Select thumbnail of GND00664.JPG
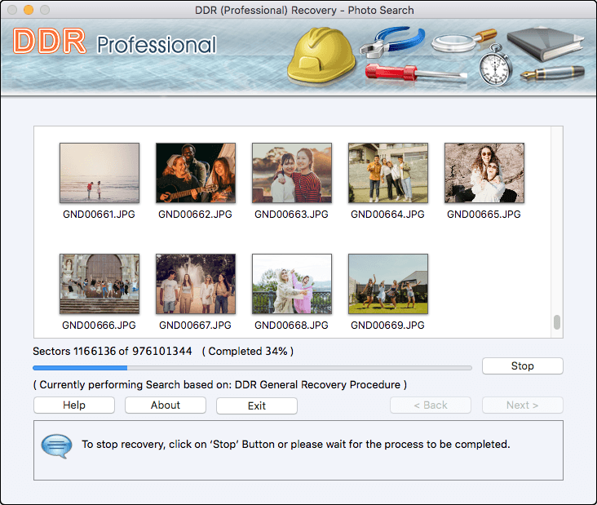This screenshot has width=597, height=505. 388,173
